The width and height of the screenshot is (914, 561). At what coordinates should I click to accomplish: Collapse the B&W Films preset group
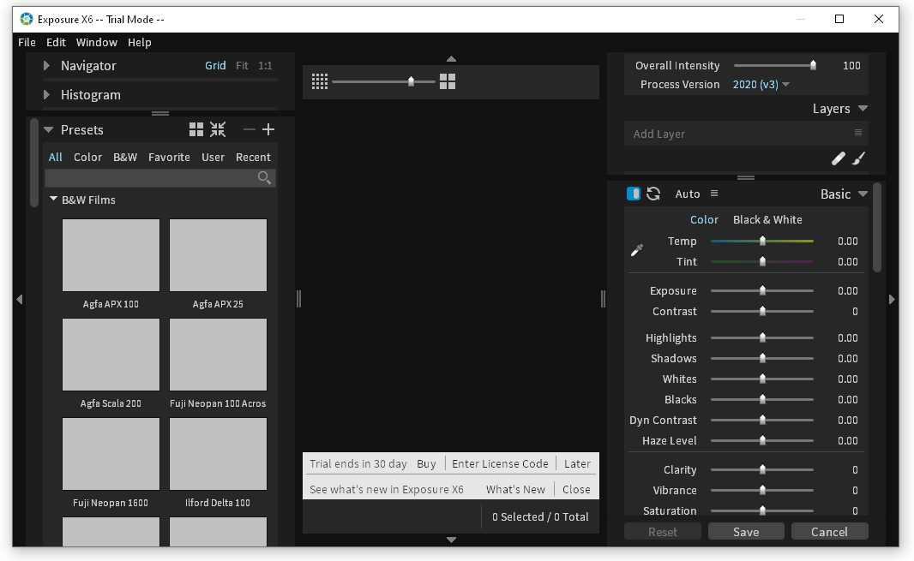[x=54, y=200]
